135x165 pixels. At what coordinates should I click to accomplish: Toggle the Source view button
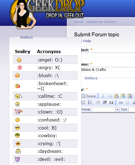point(89,96)
